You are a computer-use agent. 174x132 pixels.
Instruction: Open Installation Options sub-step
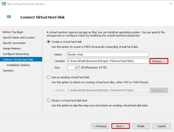coord(18,65)
